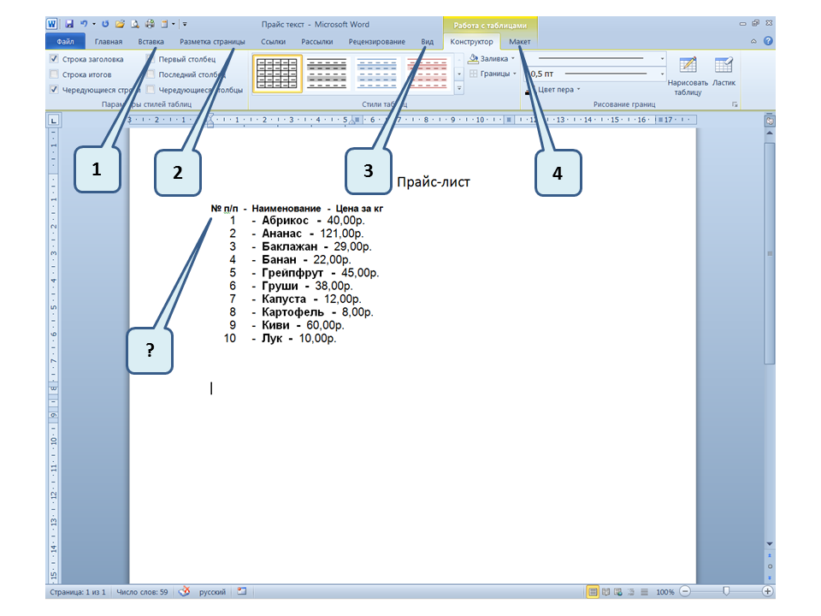This screenshot has height=616, width=821.
Task: Check the Последний столбец option
Action: point(151,74)
